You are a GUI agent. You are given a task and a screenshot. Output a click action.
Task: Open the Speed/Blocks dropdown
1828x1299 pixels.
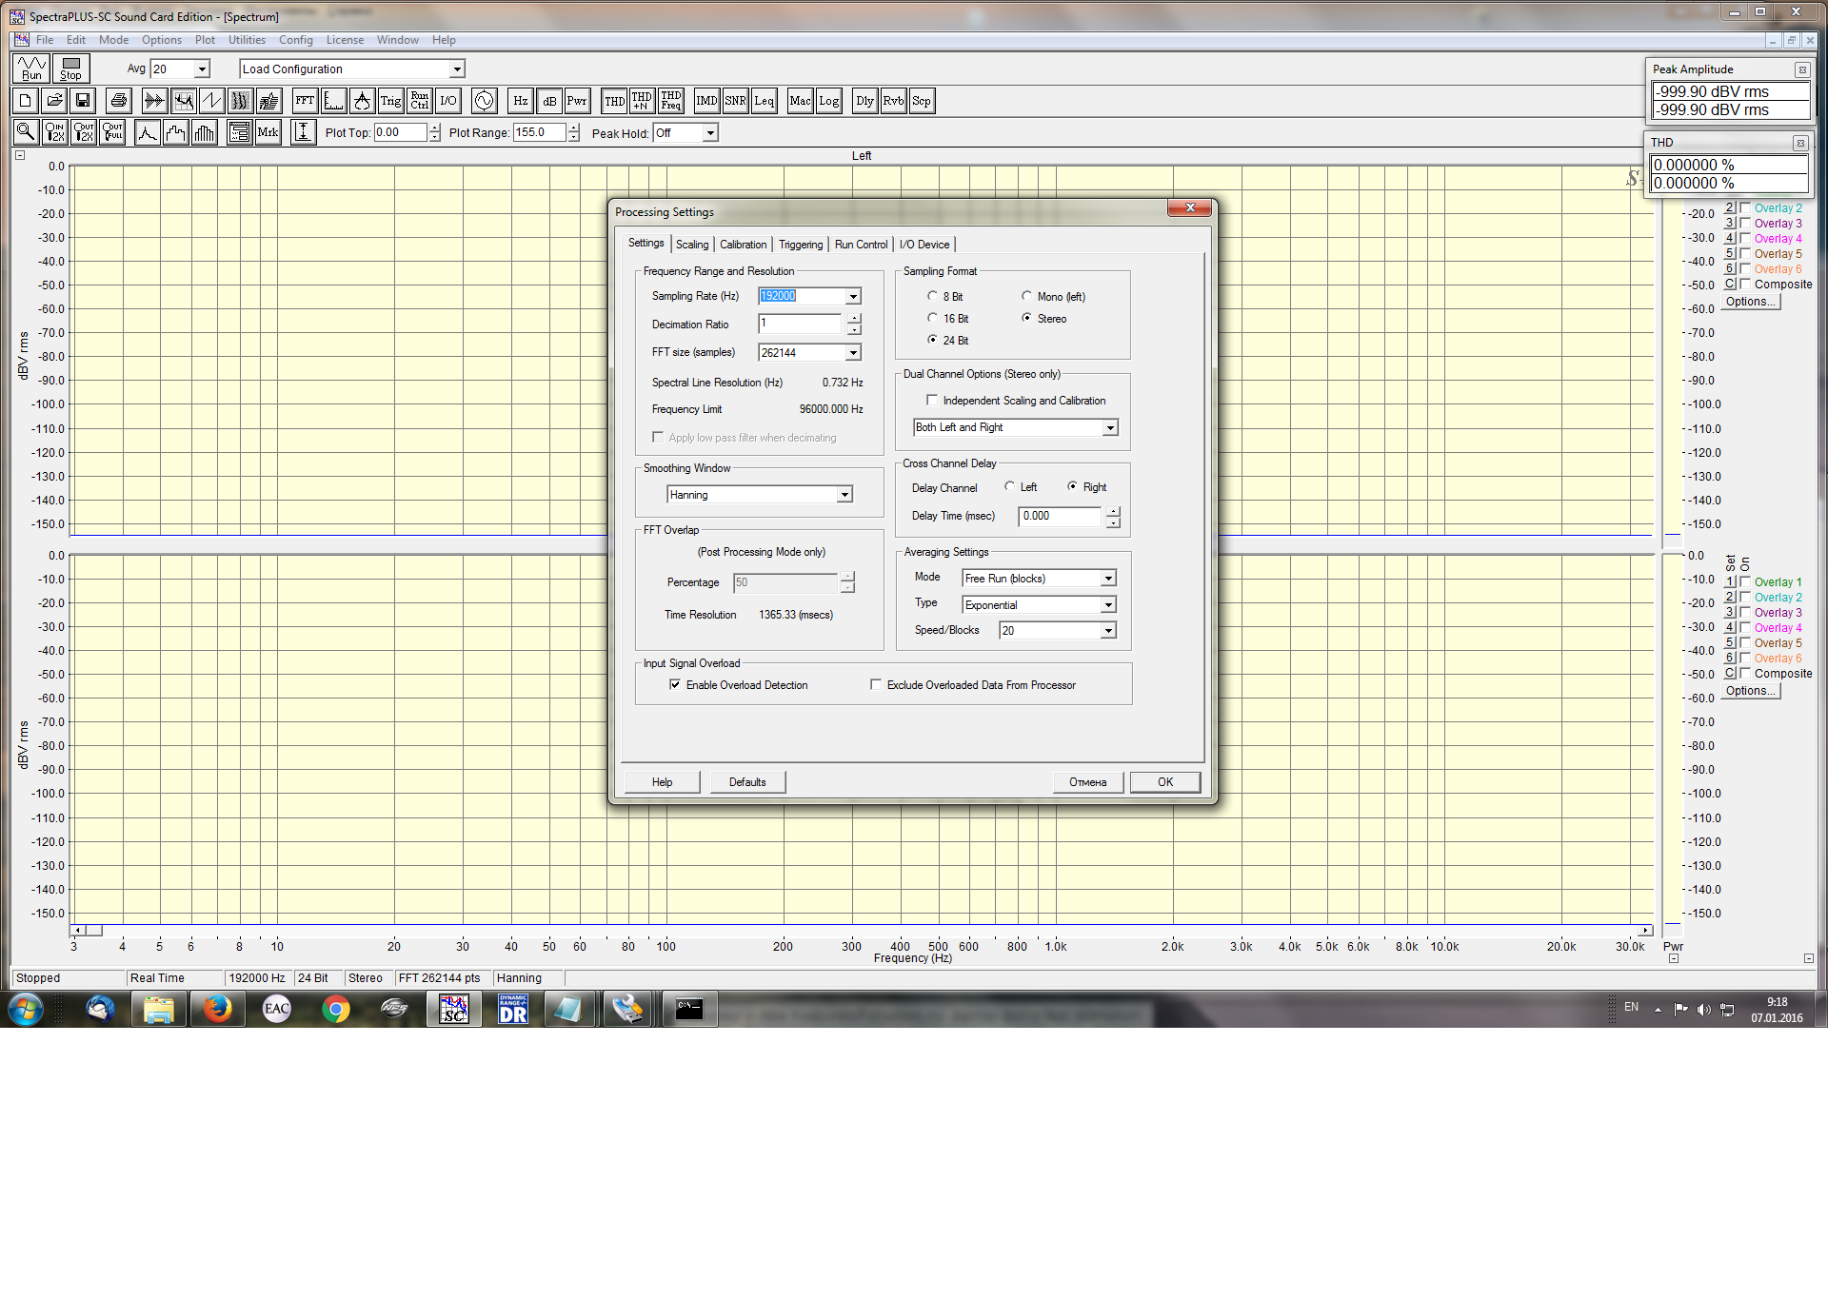(1108, 631)
